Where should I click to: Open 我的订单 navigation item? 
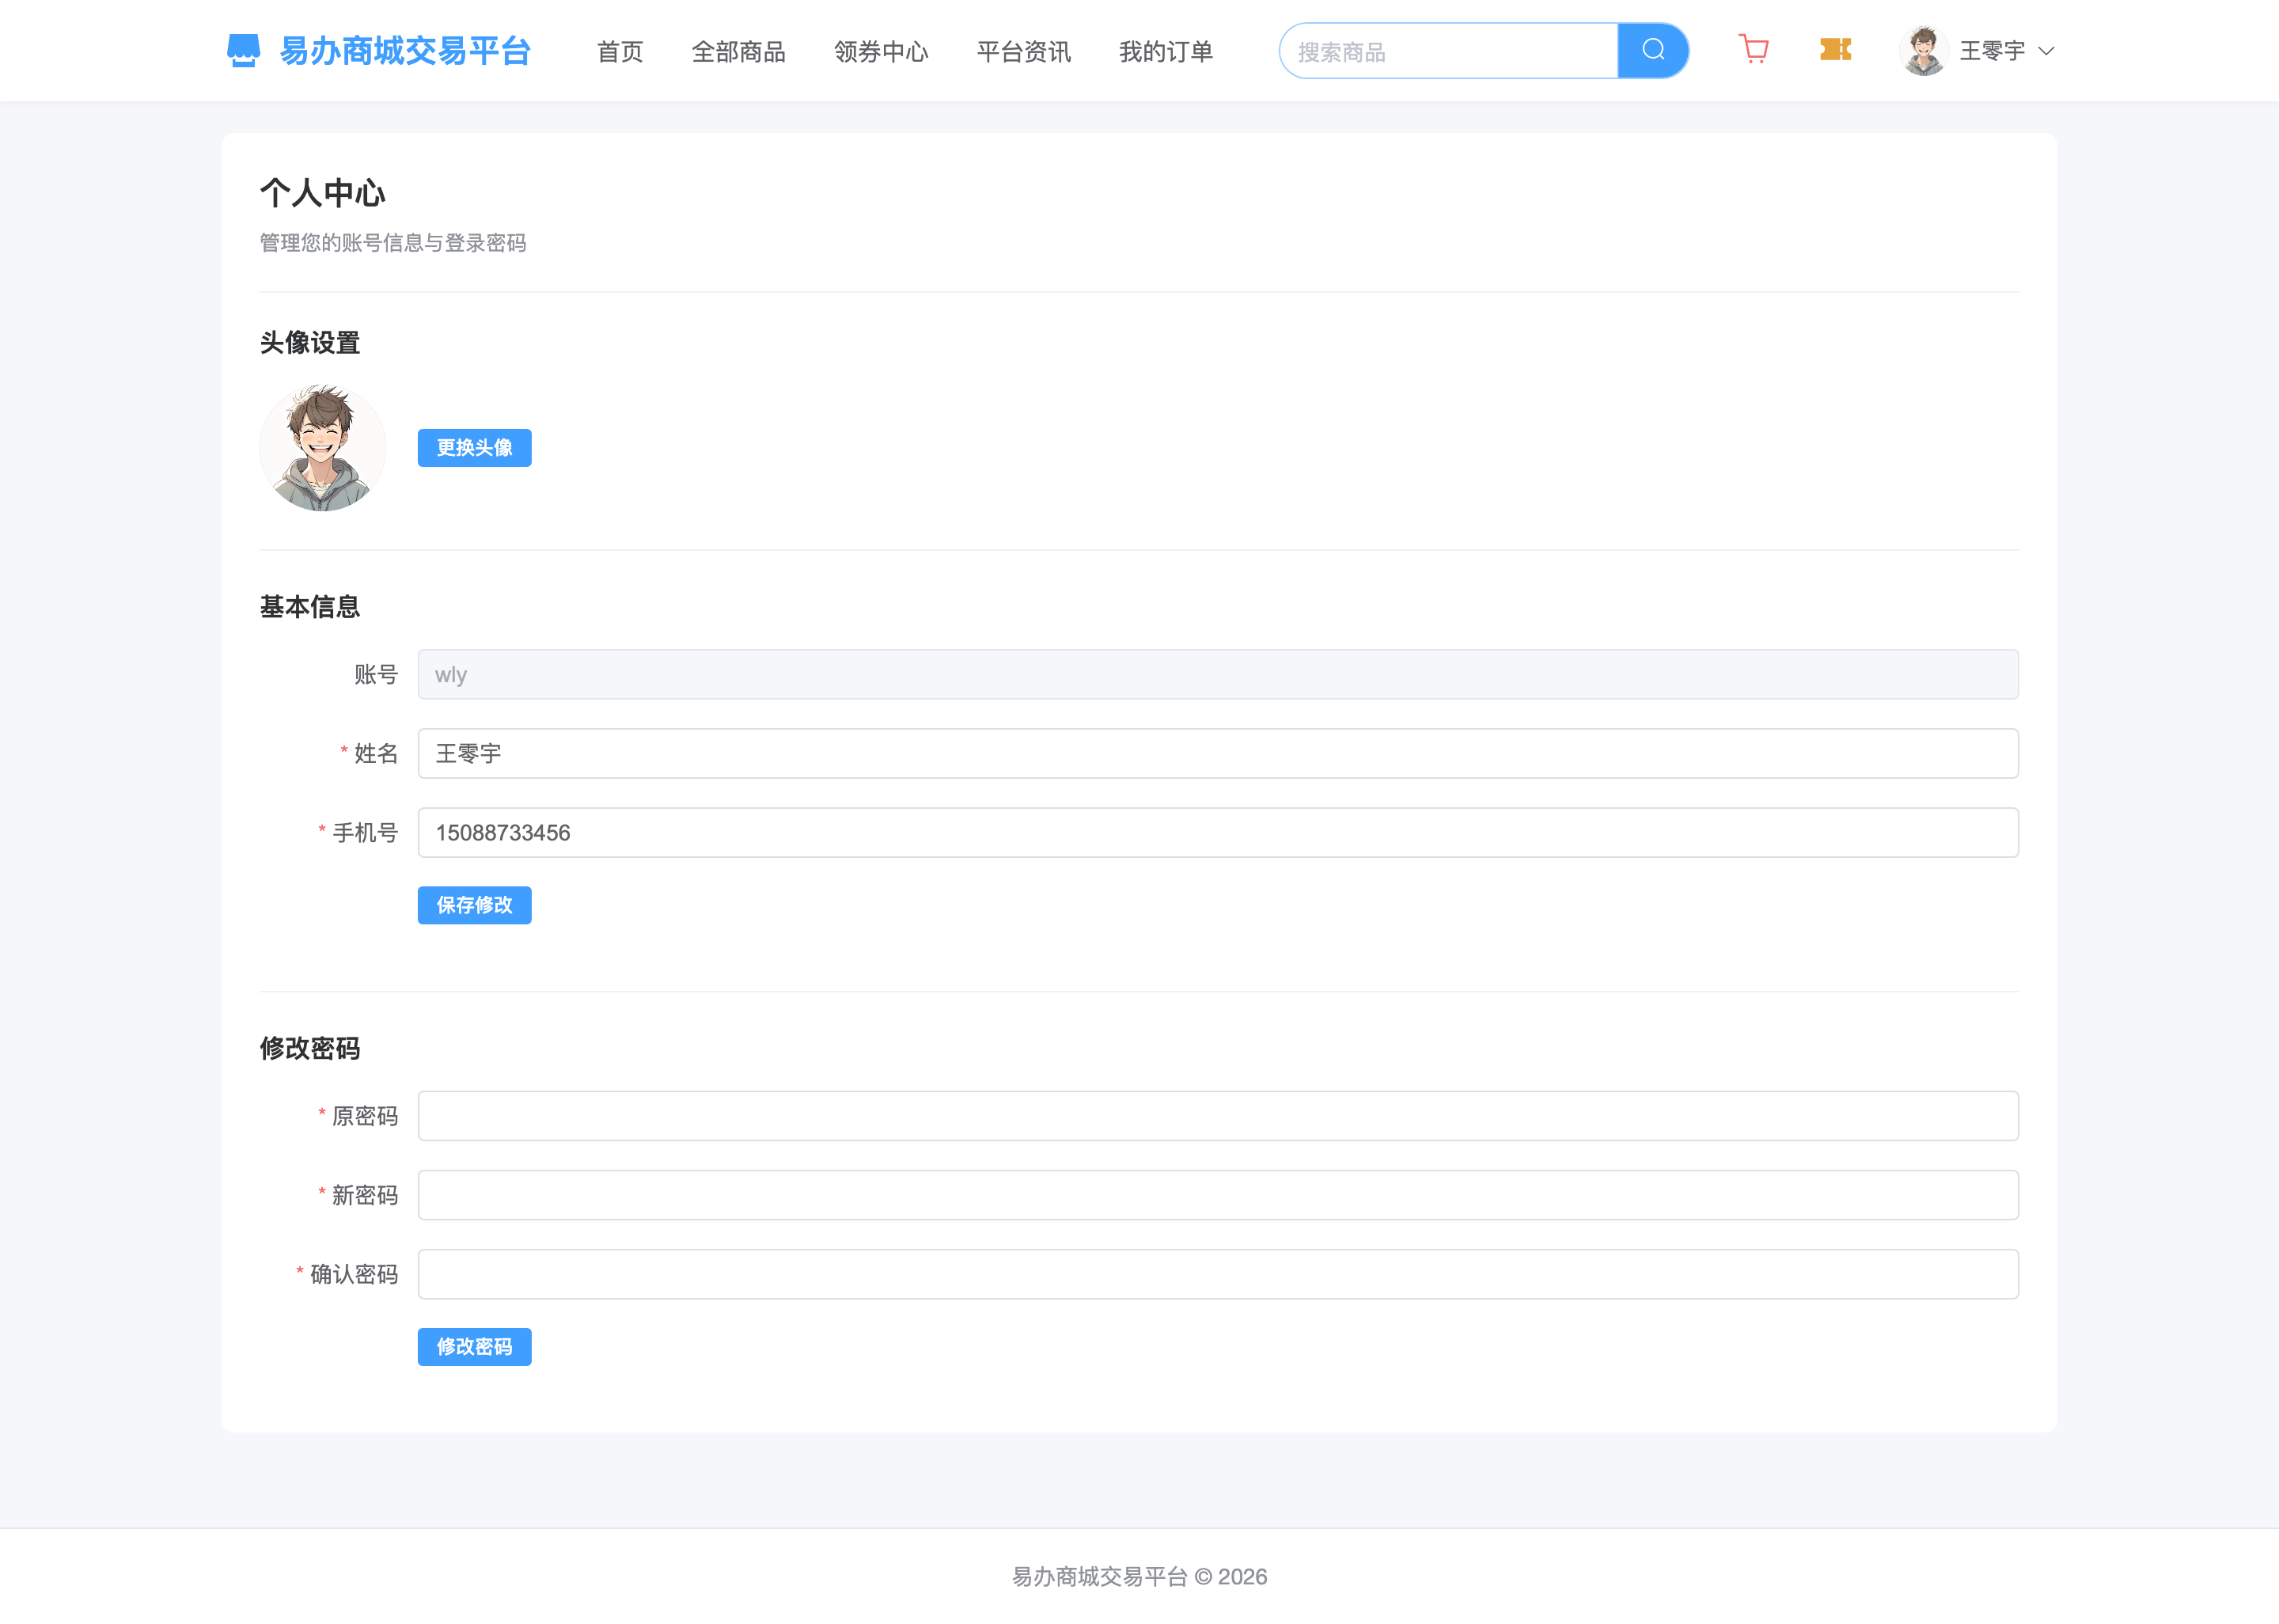point(1166,51)
